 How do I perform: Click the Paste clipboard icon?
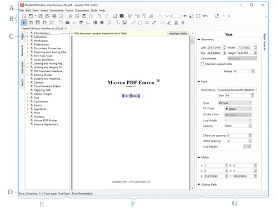tap(84, 16)
